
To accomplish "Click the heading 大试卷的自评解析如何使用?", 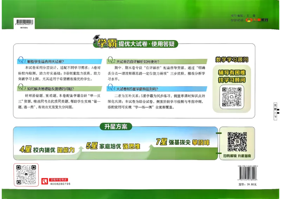I will (138, 62).
